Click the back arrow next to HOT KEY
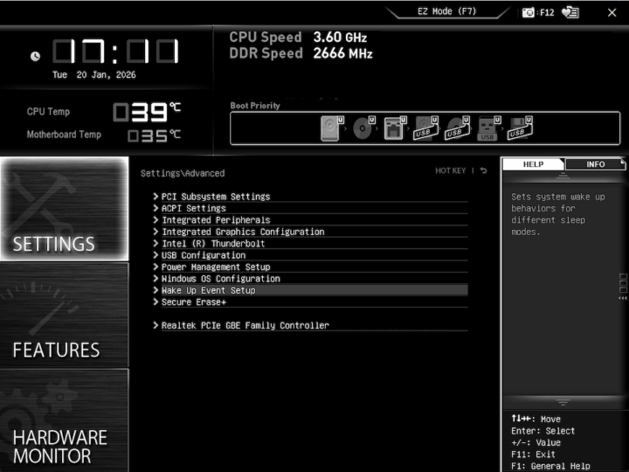Viewport: 629px width, 472px height. (x=483, y=171)
